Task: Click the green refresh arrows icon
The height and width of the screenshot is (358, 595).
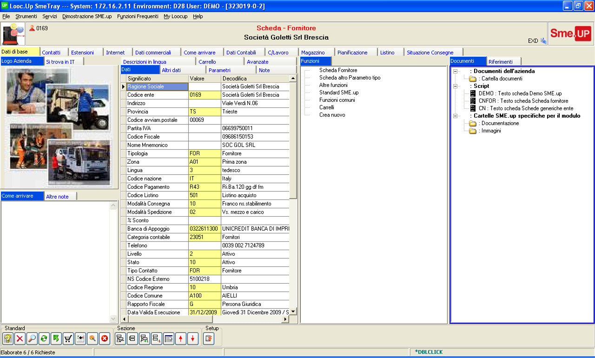Action: [44, 339]
